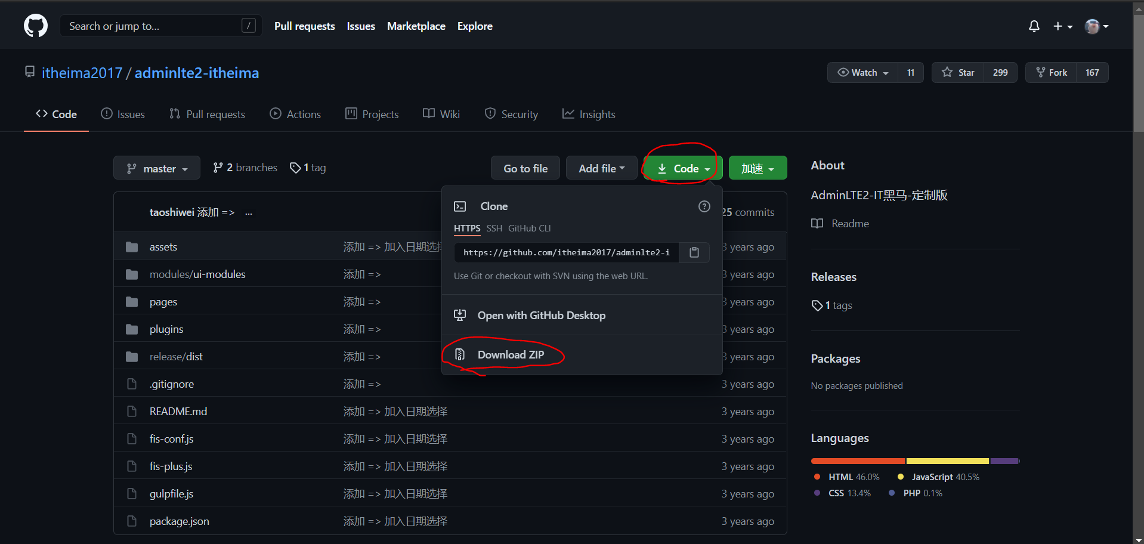Viewport: 1144px width, 544px height.
Task: Click the pages folder icon
Action: (132, 302)
